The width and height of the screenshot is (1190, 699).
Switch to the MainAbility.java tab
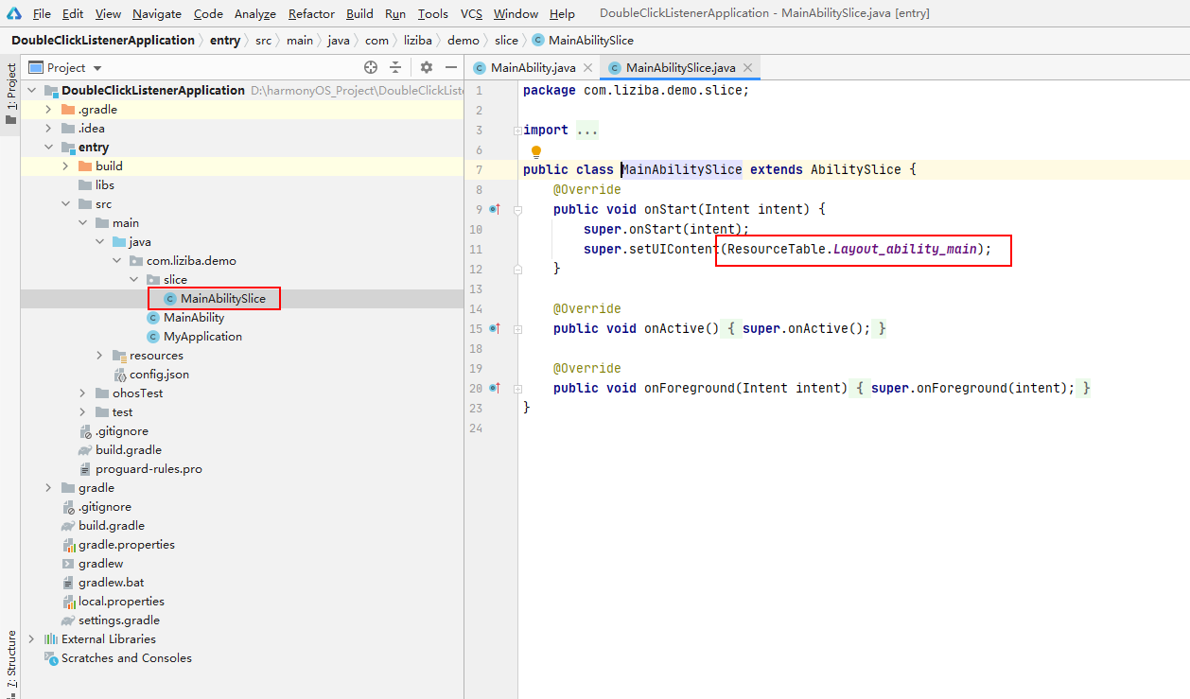[x=533, y=68]
